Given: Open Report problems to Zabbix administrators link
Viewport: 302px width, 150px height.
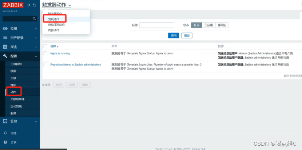Looking at the screenshot, I should coord(76,64).
